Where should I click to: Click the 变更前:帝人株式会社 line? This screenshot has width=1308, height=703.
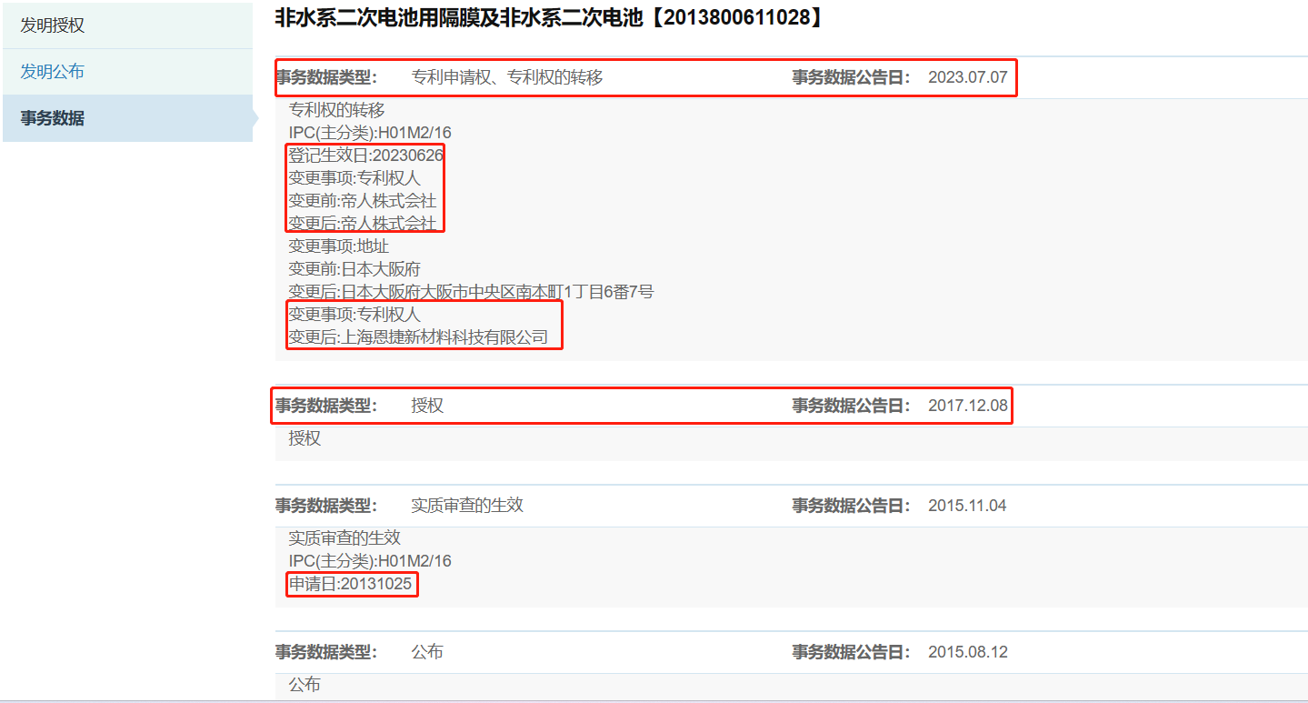pyautogui.click(x=362, y=201)
